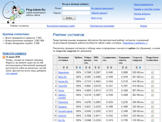Screen dimensions: 162x122
Task: Open АВАКС-хостинг hosting link
Action: [x=62, y=96]
